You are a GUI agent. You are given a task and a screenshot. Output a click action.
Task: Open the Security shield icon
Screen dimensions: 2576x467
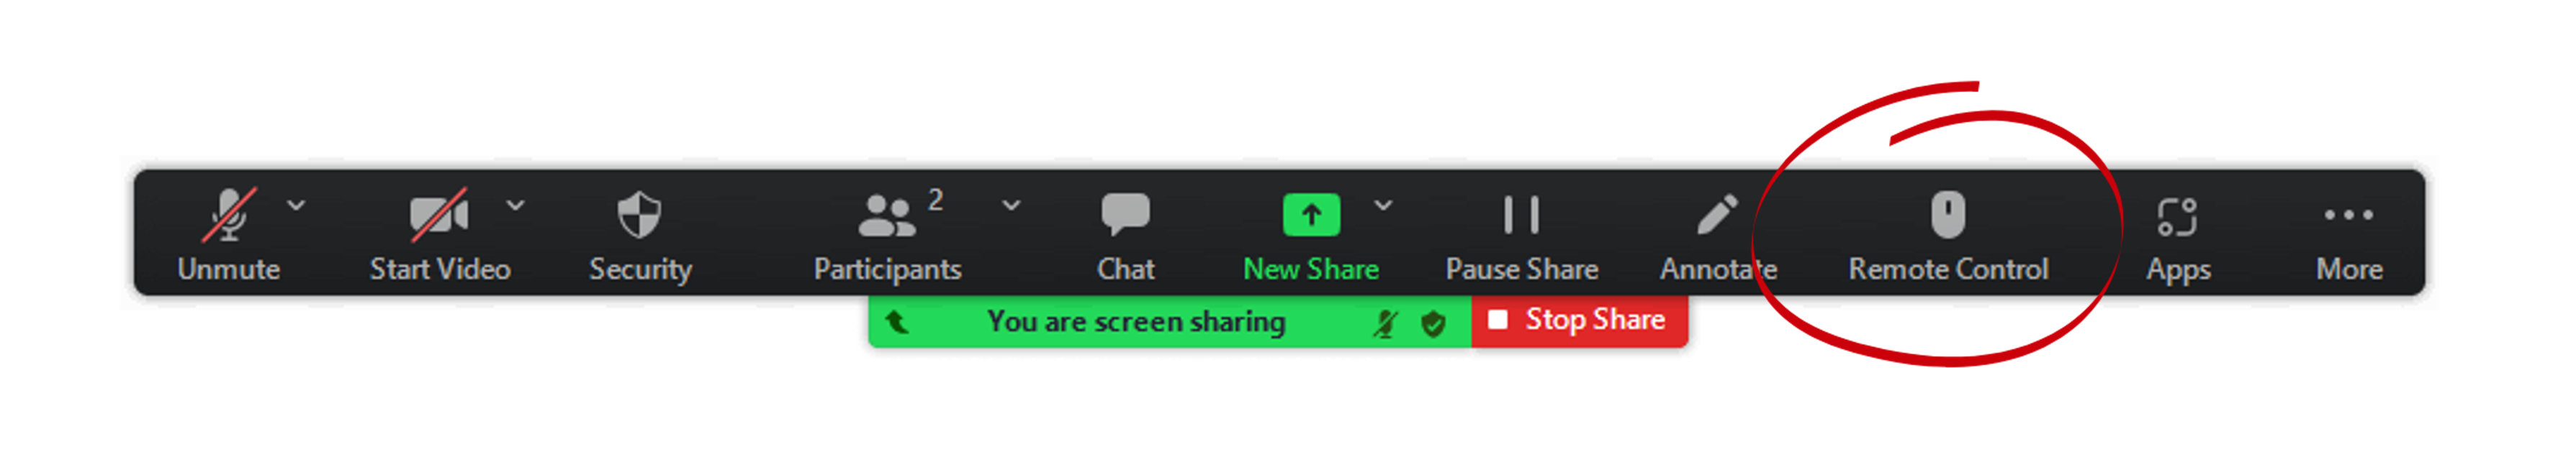(640, 215)
